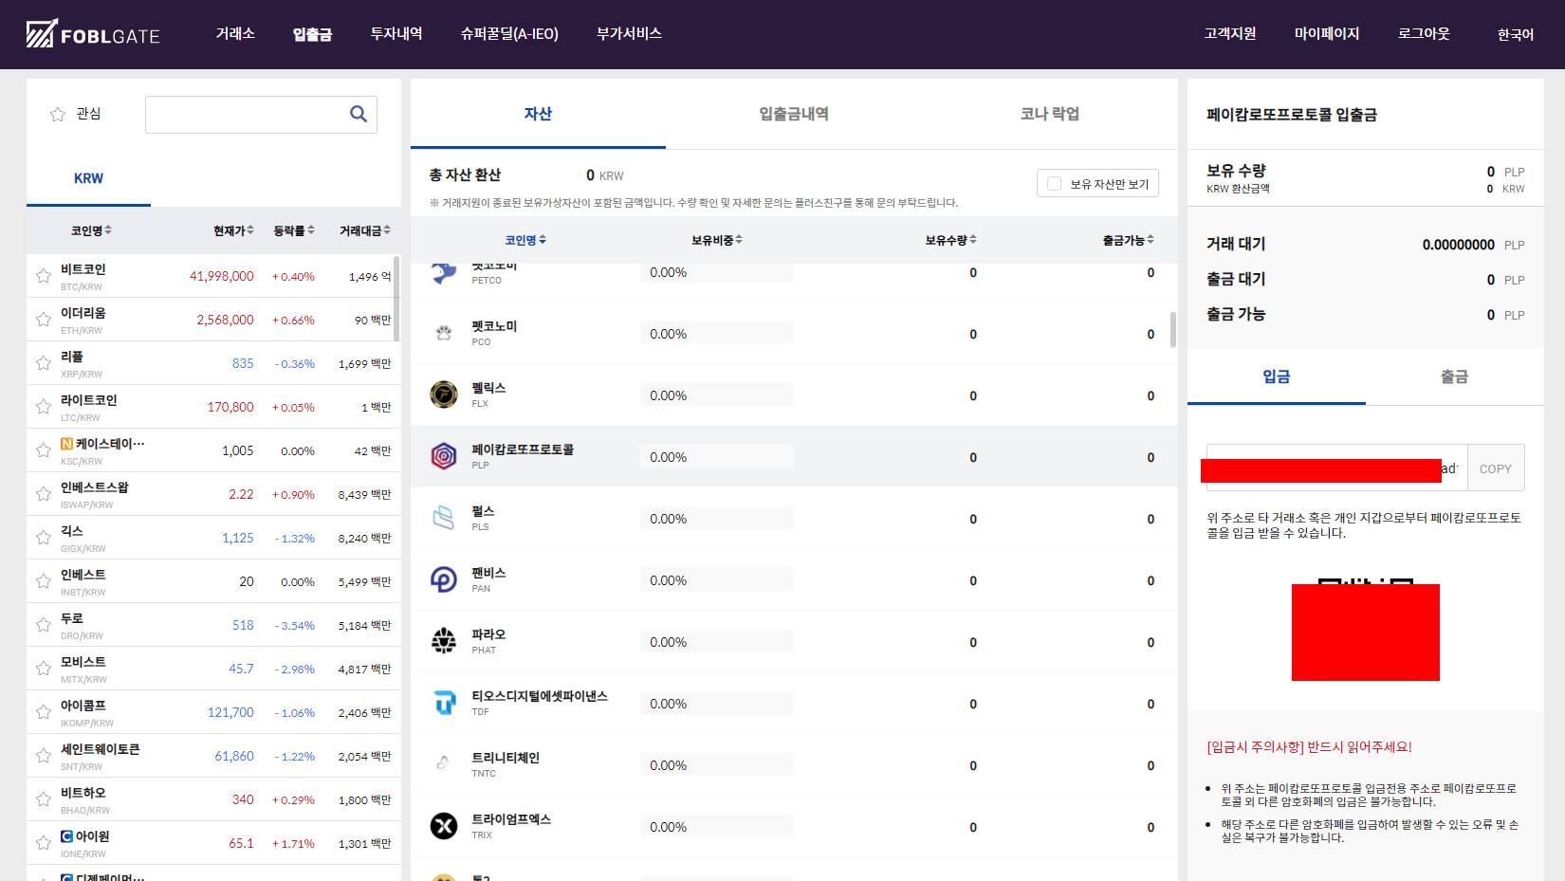1565x881 pixels.
Task: Sort market list by 현재가
Action: [x=233, y=230]
